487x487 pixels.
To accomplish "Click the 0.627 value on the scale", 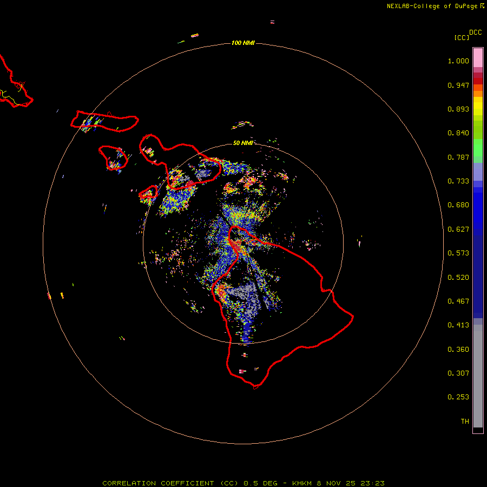I will [458, 229].
